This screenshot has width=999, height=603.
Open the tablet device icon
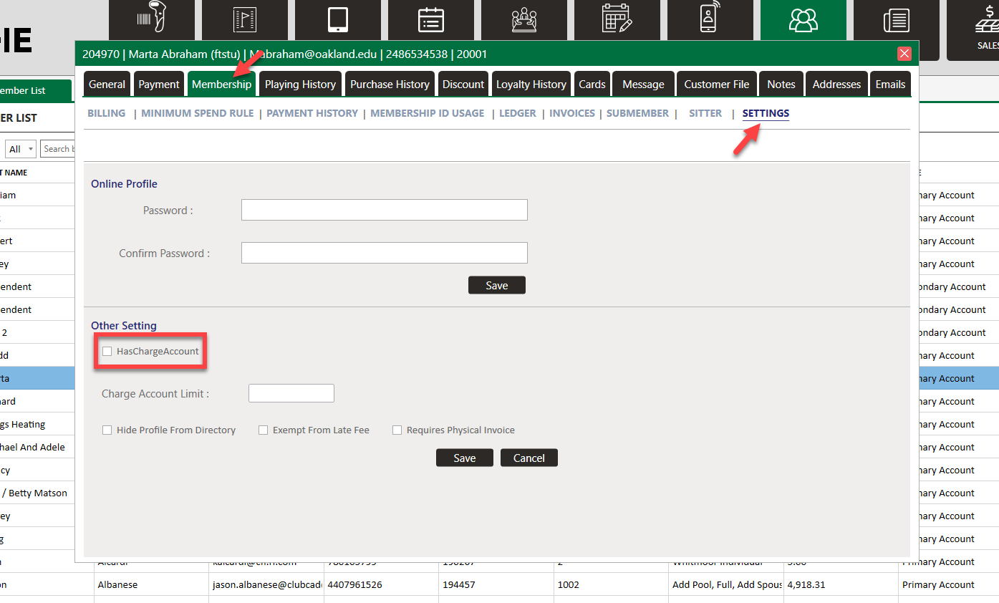coord(337,20)
